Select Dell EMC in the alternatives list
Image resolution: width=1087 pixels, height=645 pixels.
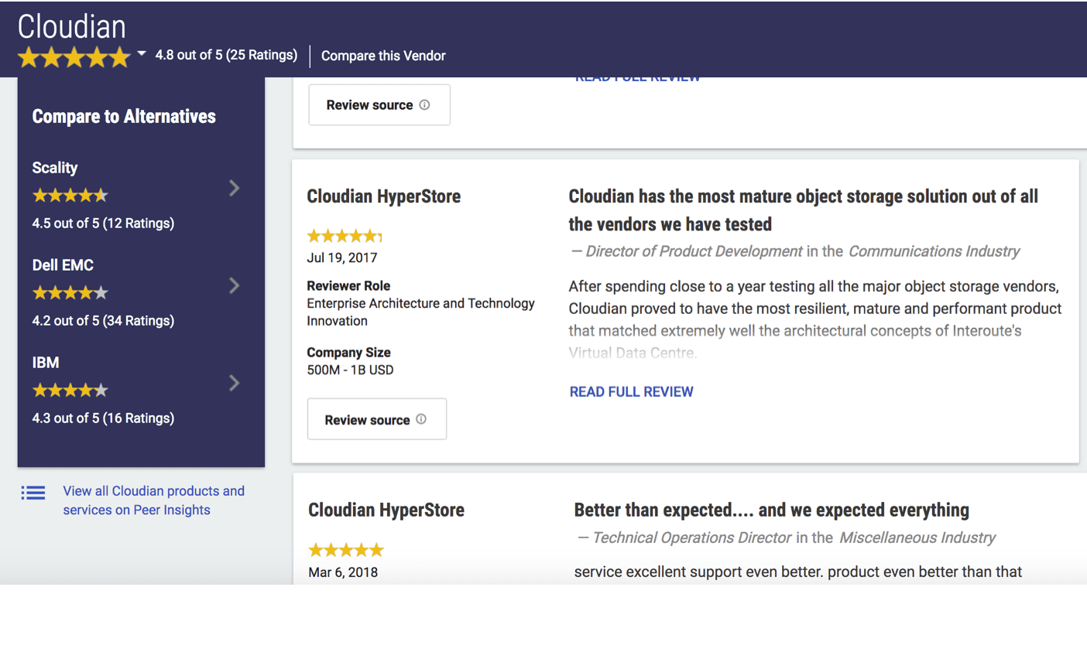pyautogui.click(x=63, y=265)
